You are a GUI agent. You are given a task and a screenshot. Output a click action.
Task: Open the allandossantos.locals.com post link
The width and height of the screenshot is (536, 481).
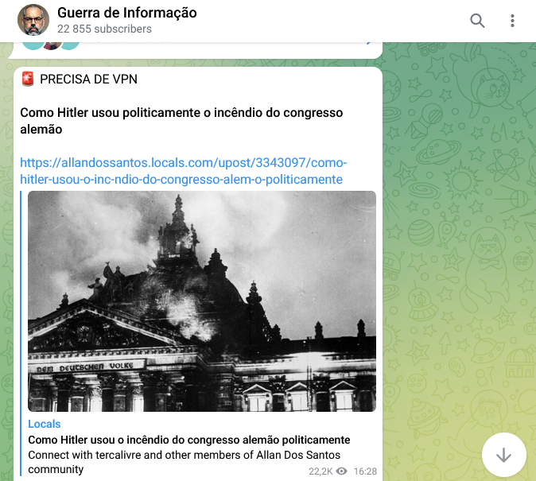183,171
